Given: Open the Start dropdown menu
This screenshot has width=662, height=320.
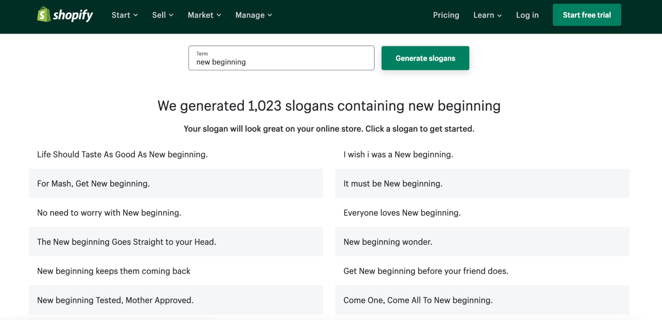Looking at the screenshot, I should click(125, 15).
